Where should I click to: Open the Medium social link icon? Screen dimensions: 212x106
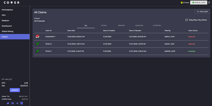coord(12,103)
